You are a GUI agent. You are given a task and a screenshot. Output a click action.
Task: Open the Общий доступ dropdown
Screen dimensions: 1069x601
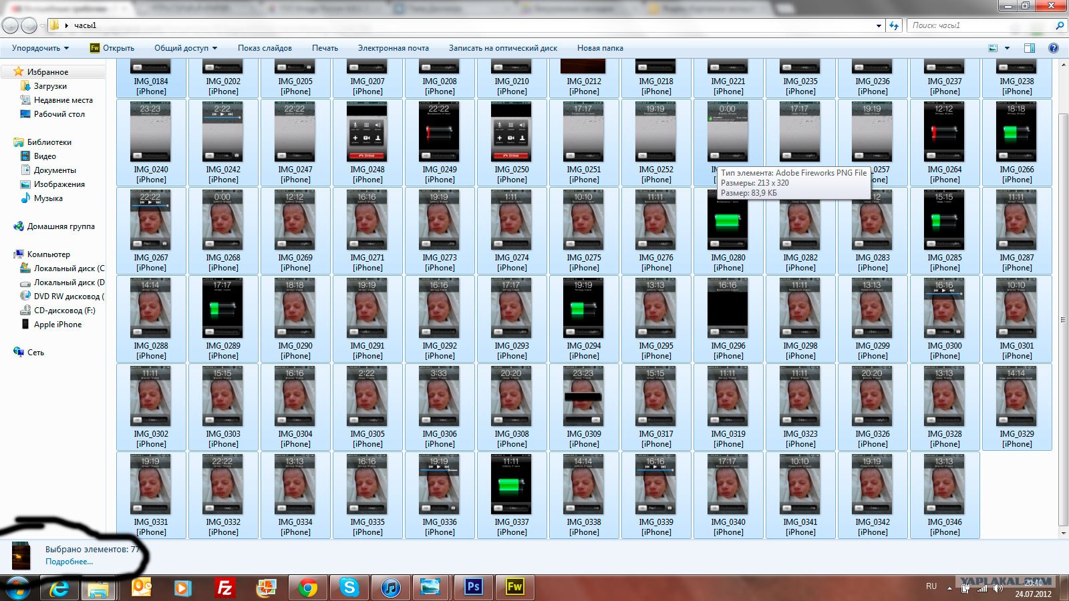(185, 48)
